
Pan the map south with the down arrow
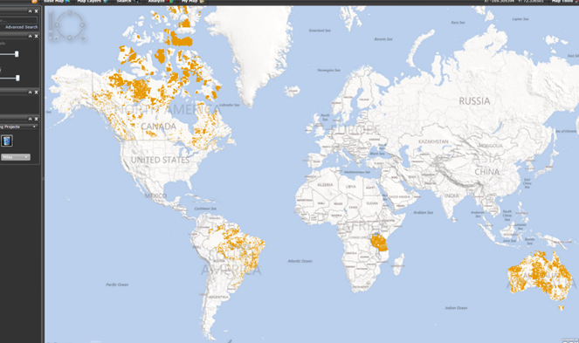point(70,38)
